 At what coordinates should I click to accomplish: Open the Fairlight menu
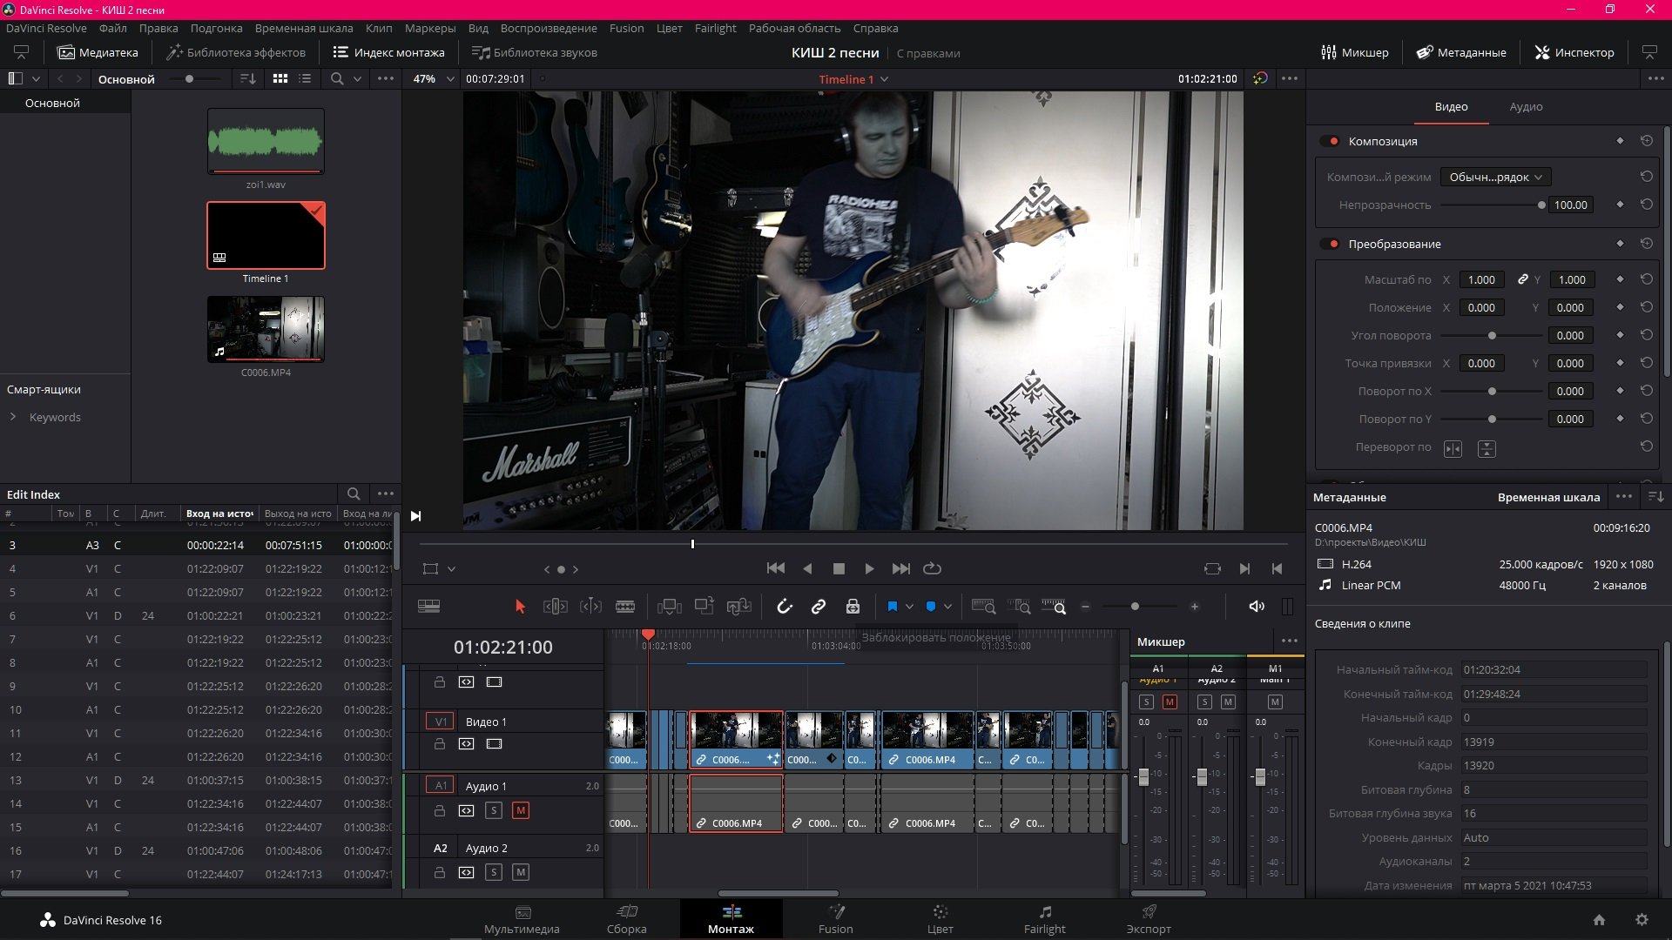pyautogui.click(x=715, y=28)
